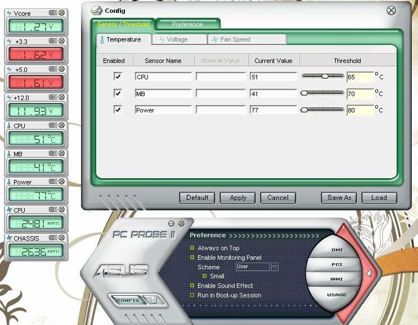This screenshot has width=418, height=325.
Task: Open settings icon on Vcore monitor panel
Action: (52, 13)
